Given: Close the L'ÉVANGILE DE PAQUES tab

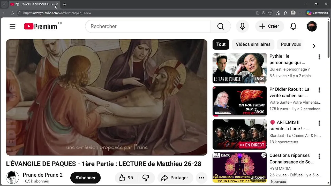Looking at the screenshot, I should pyautogui.click(x=57, y=4).
